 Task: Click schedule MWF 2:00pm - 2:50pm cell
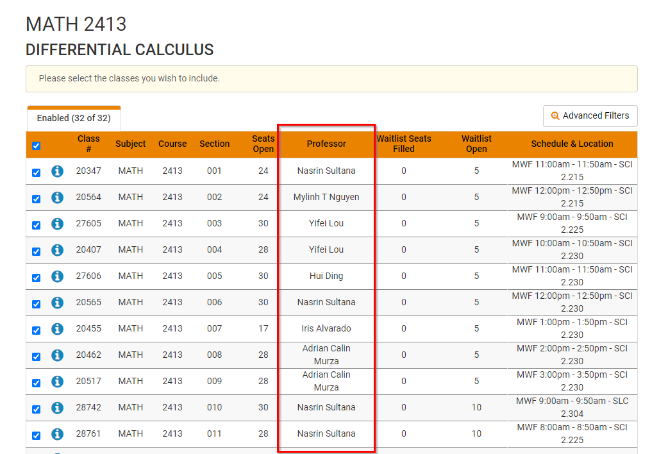572,355
